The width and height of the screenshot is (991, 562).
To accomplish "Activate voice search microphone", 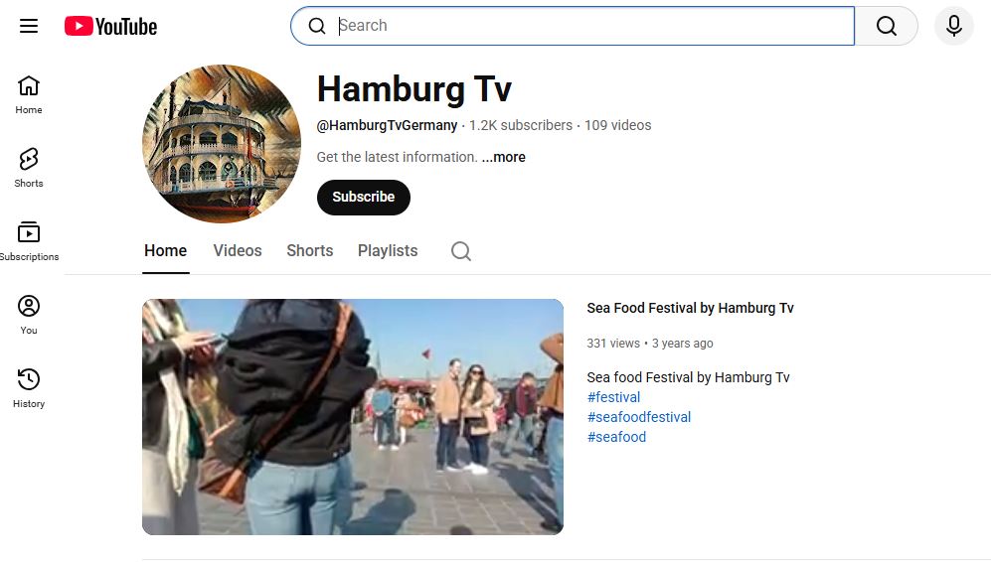I will click(953, 26).
